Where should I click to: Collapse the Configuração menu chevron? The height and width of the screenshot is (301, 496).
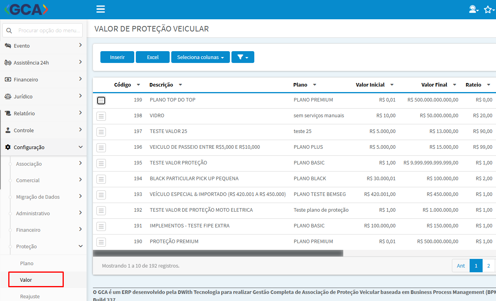tap(81, 147)
